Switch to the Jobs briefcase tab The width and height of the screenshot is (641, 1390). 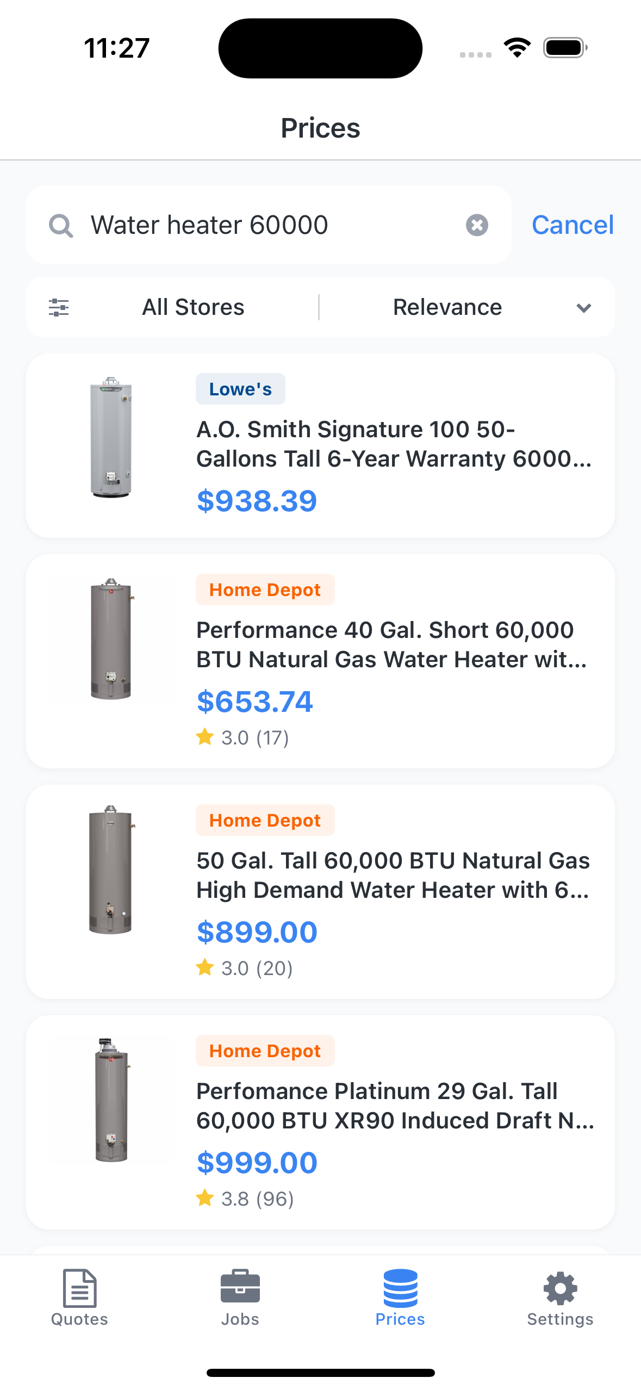point(240,1296)
